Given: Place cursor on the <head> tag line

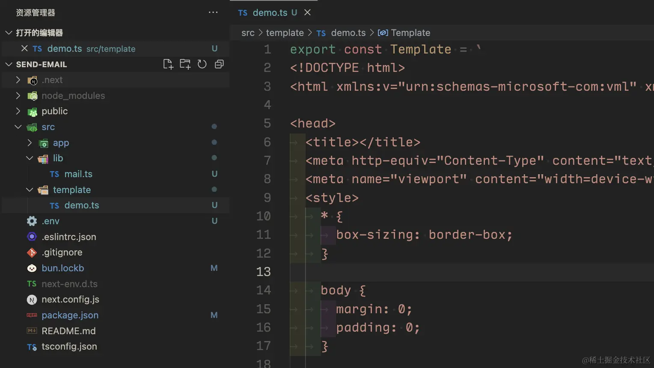Looking at the screenshot, I should [x=313, y=124].
